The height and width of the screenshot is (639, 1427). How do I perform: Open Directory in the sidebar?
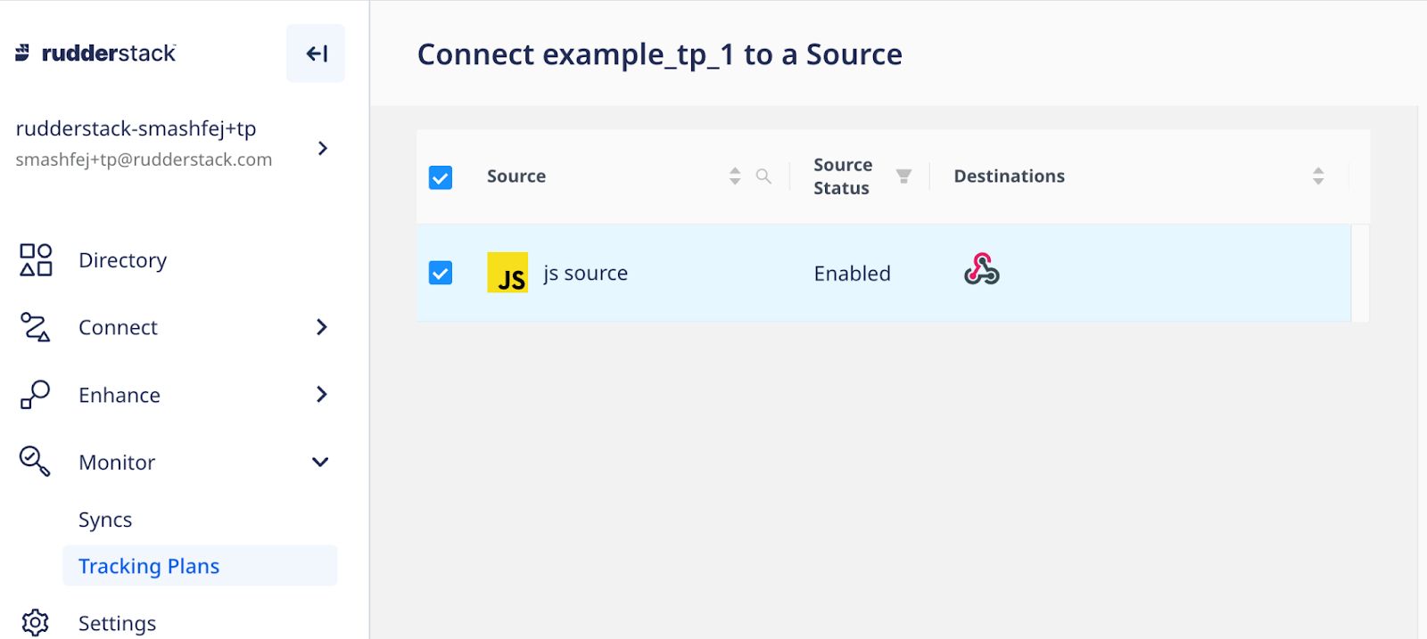coord(122,260)
